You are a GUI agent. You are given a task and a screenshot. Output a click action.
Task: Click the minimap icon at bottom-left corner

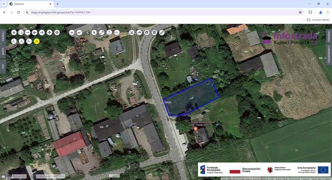click(3, 176)
